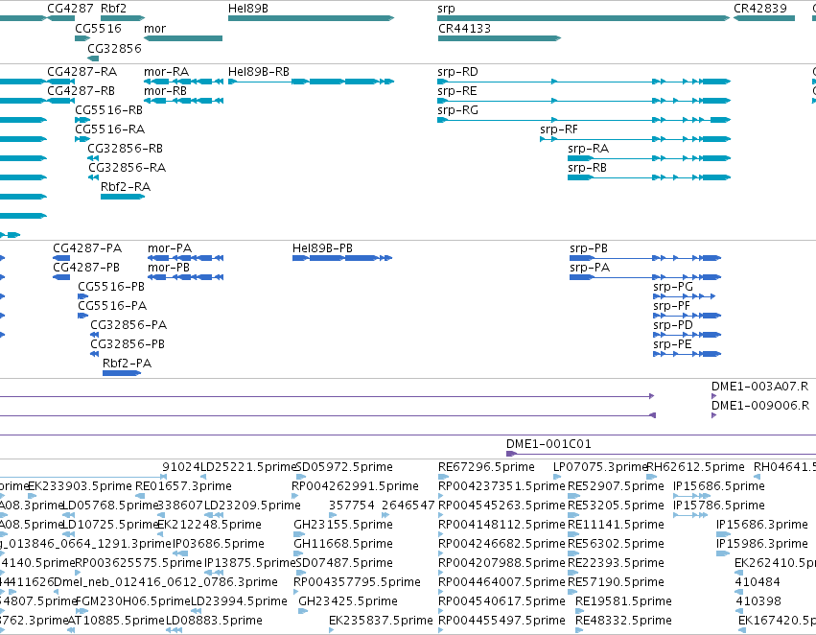Click the mor gene label
This screenshot has width=816, height=635.
tap(154, 28)
